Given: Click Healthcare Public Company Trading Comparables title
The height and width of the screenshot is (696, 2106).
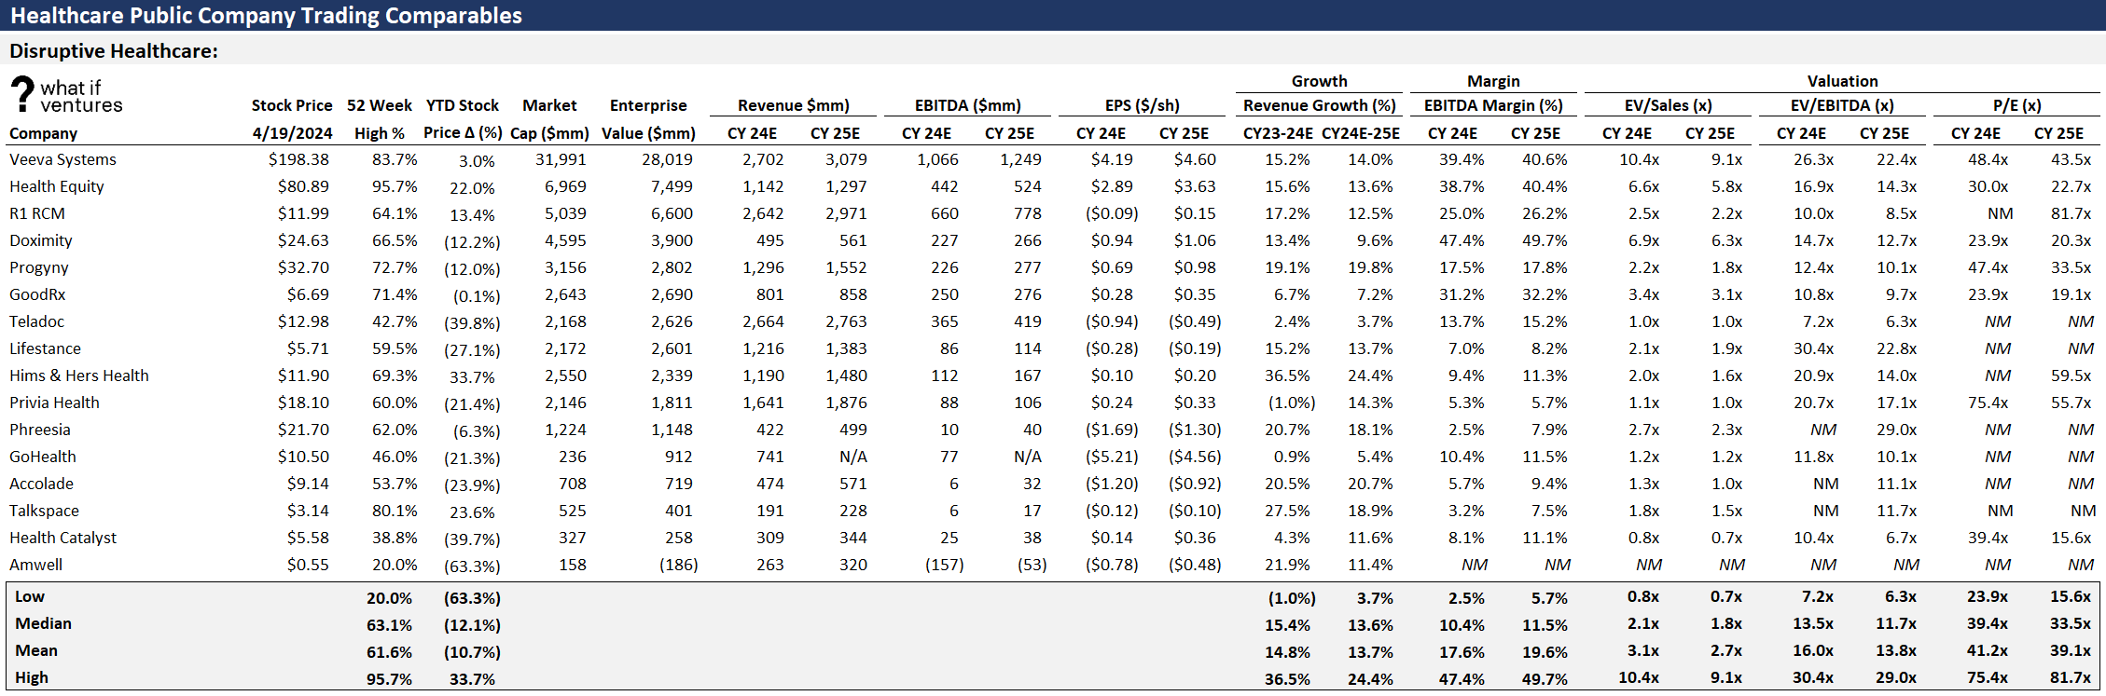Looking at the screenshot, I should click(x=266, y=16).
